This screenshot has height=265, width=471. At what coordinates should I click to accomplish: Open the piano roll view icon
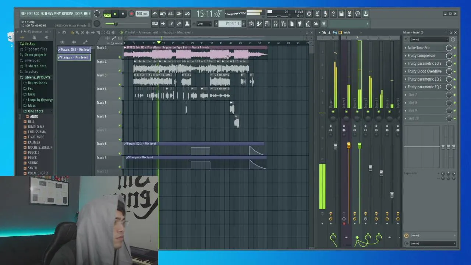(x=259, y=24)
